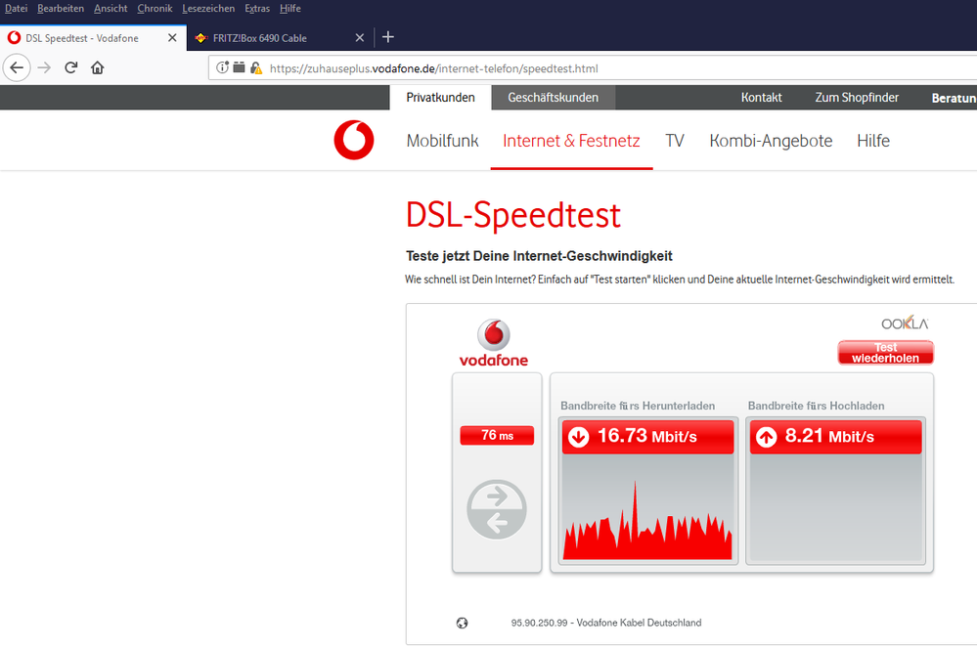
Task: Click the Test wiederholen button
Action: [885, 353]
